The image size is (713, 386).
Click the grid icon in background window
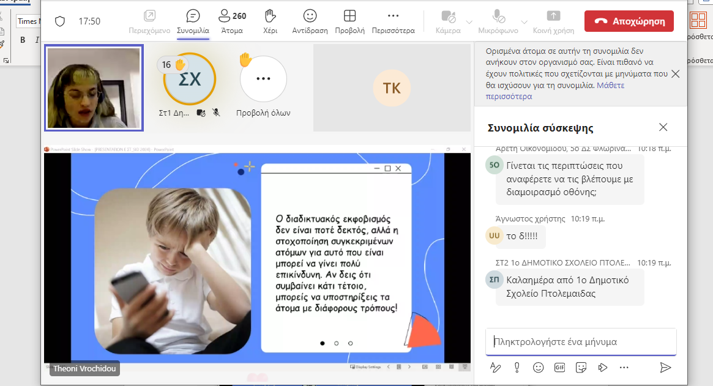(x=698, y=20)
